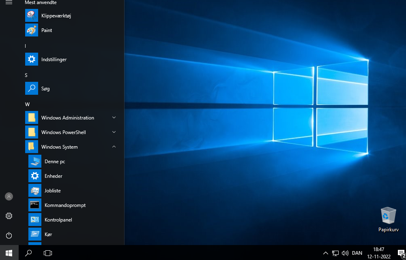
Task: Open the volume speaker icon in tray
Action: point(345,253)
